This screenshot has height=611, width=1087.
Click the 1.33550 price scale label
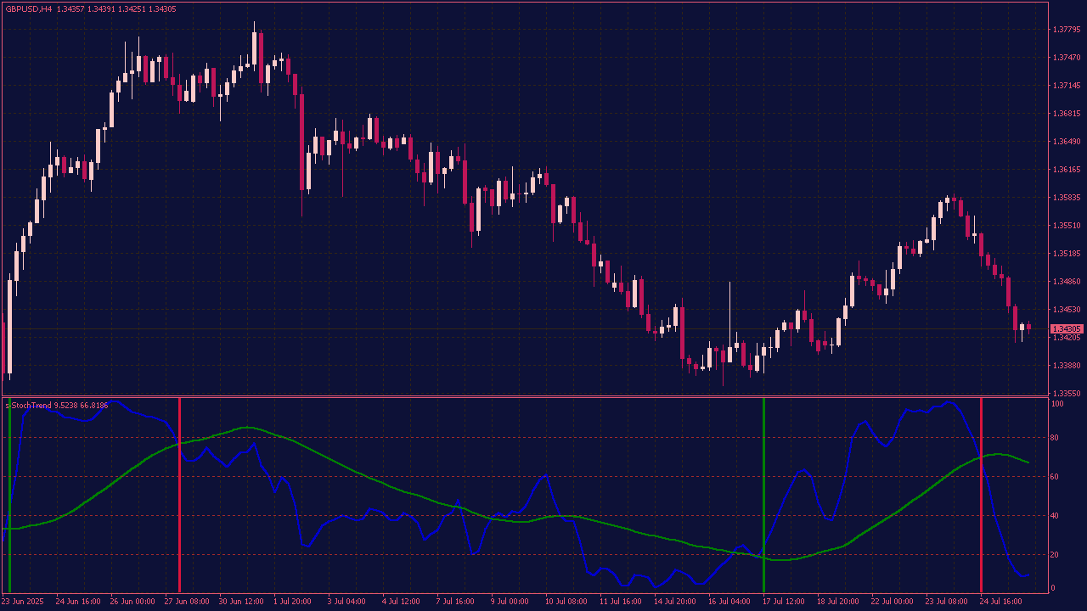1066,394
